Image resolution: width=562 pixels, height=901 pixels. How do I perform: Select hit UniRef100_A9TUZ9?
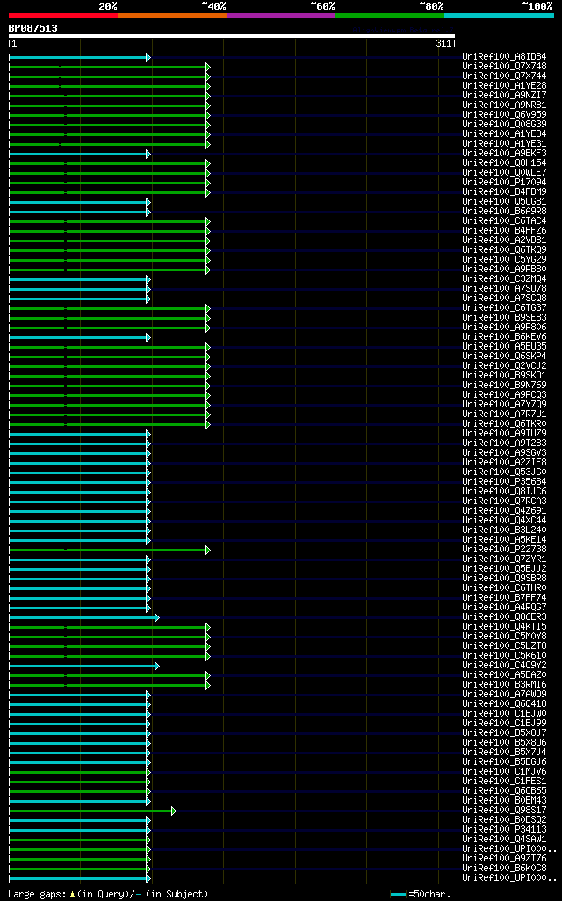coord(504,433)
